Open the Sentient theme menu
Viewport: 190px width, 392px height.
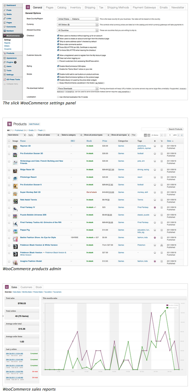point(10,30)
